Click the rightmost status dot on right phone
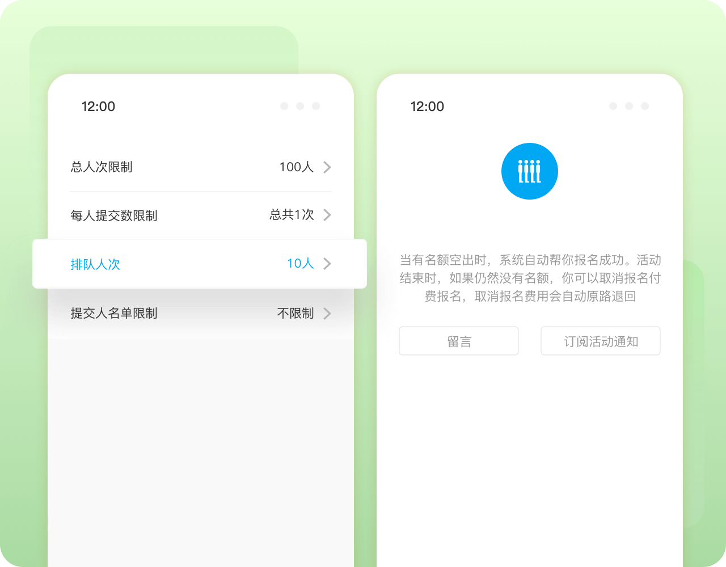 [x=644, y=106]
